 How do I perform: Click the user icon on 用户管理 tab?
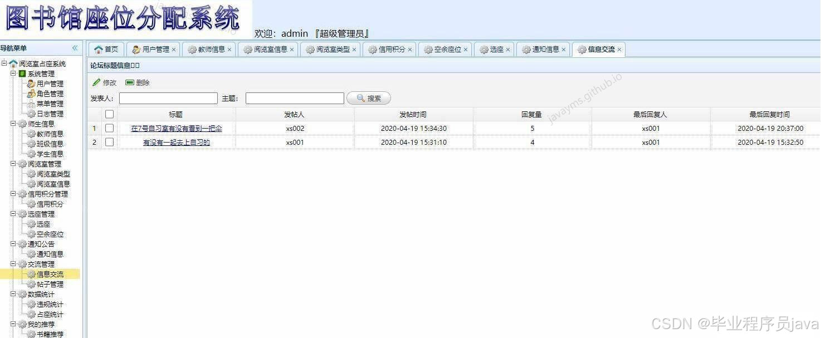coord(136,50)
